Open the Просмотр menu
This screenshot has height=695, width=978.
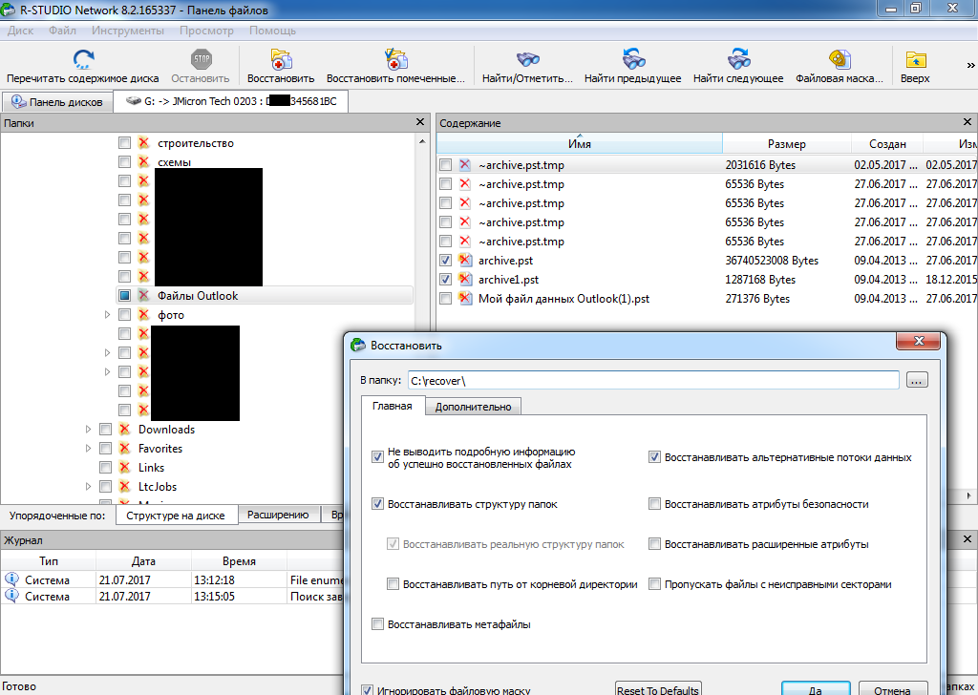pyautogui.click(x=206, y=31)
